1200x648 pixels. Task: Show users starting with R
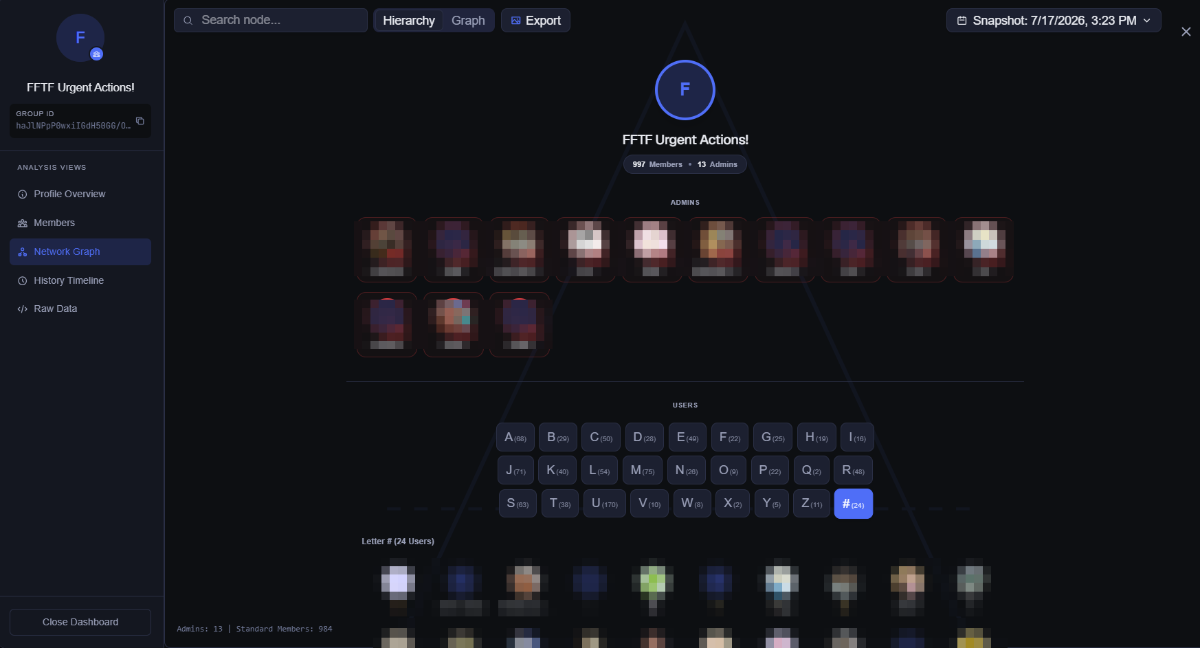(x=854, y=471)
